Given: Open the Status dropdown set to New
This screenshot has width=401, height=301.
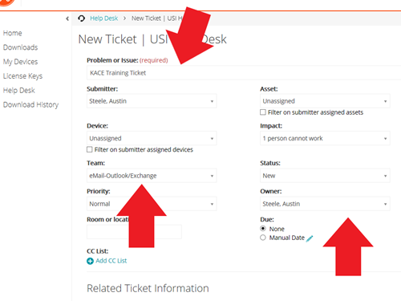Looking at the screenshot, I should (325, 176).
